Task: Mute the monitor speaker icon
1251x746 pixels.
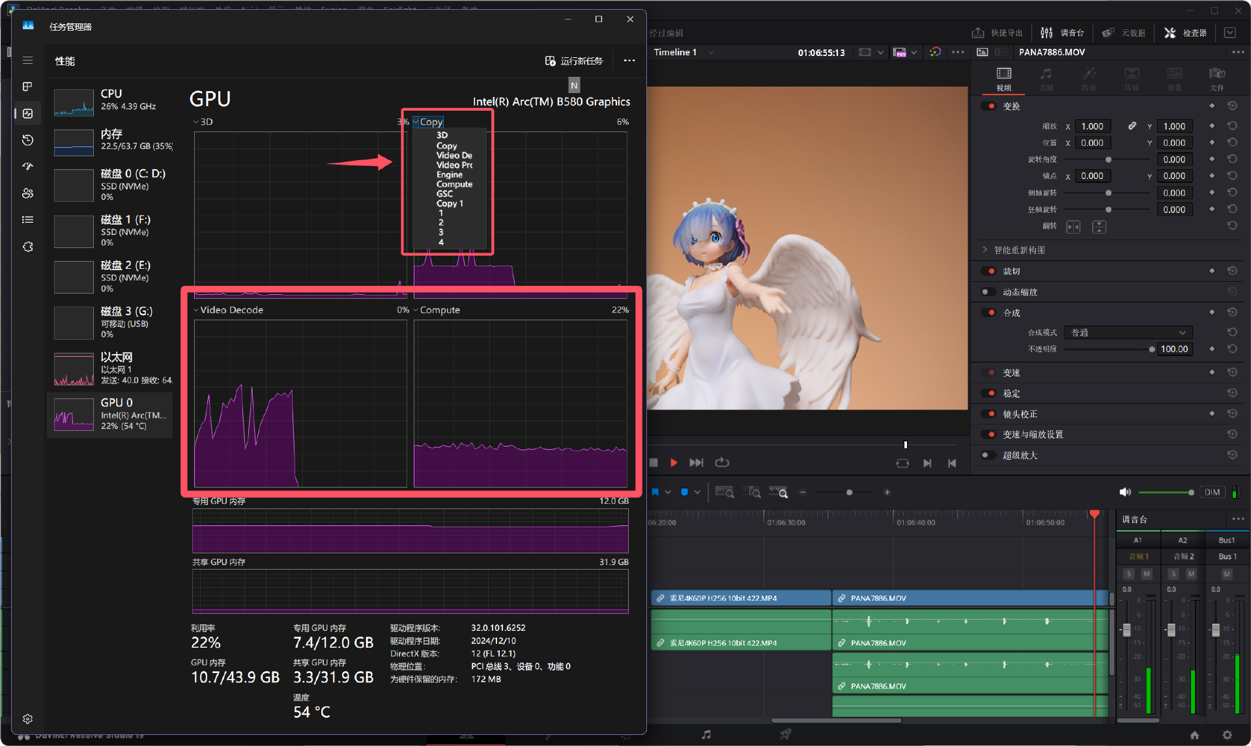Action: point(1125,492)
